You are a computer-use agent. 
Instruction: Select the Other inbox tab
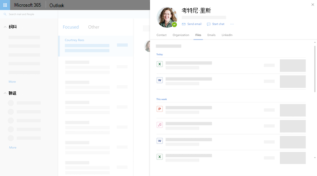click(x=94, y=27)
